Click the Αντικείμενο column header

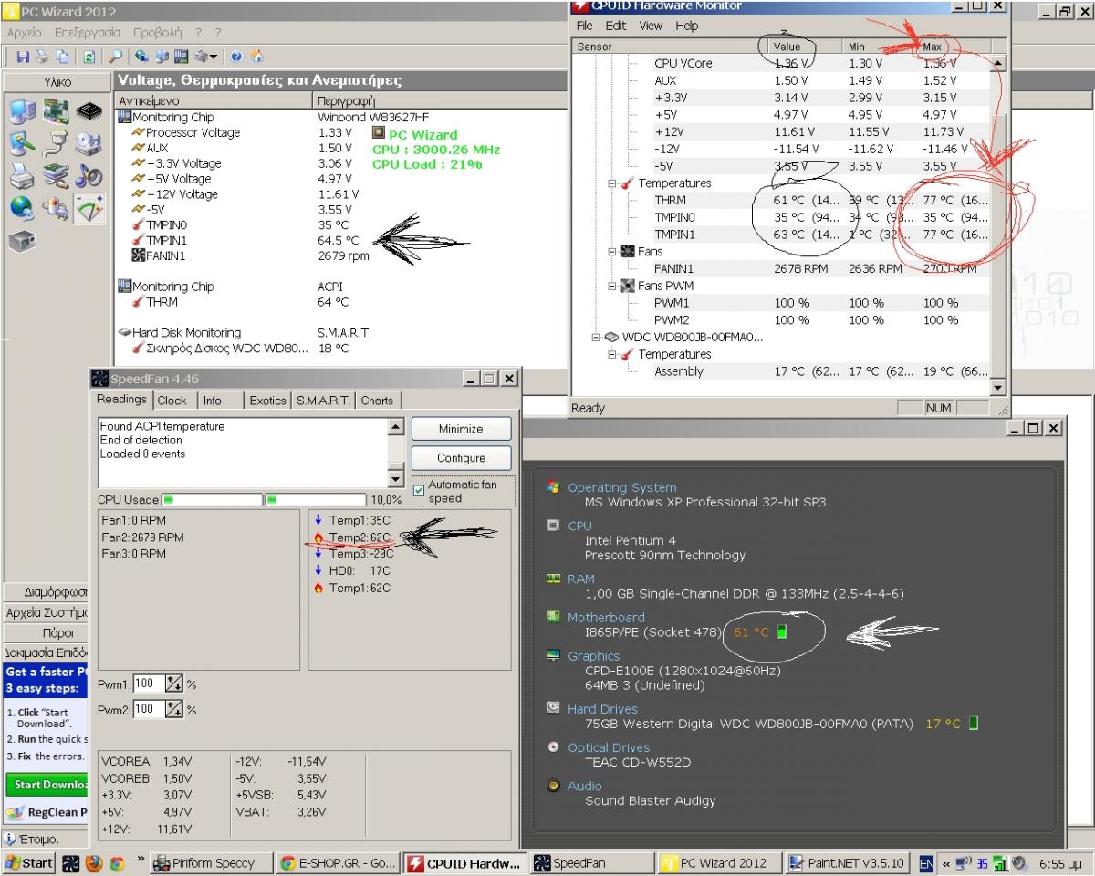click(214, 100)
